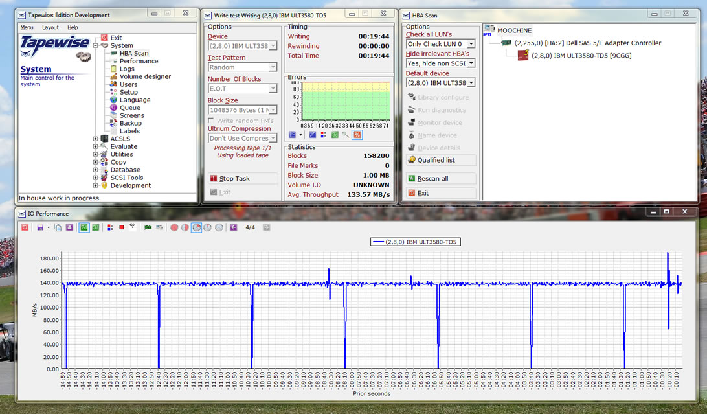The image size is (707, 414).
Task: Expand the ACSLS tree node
Action: point(96,139)
